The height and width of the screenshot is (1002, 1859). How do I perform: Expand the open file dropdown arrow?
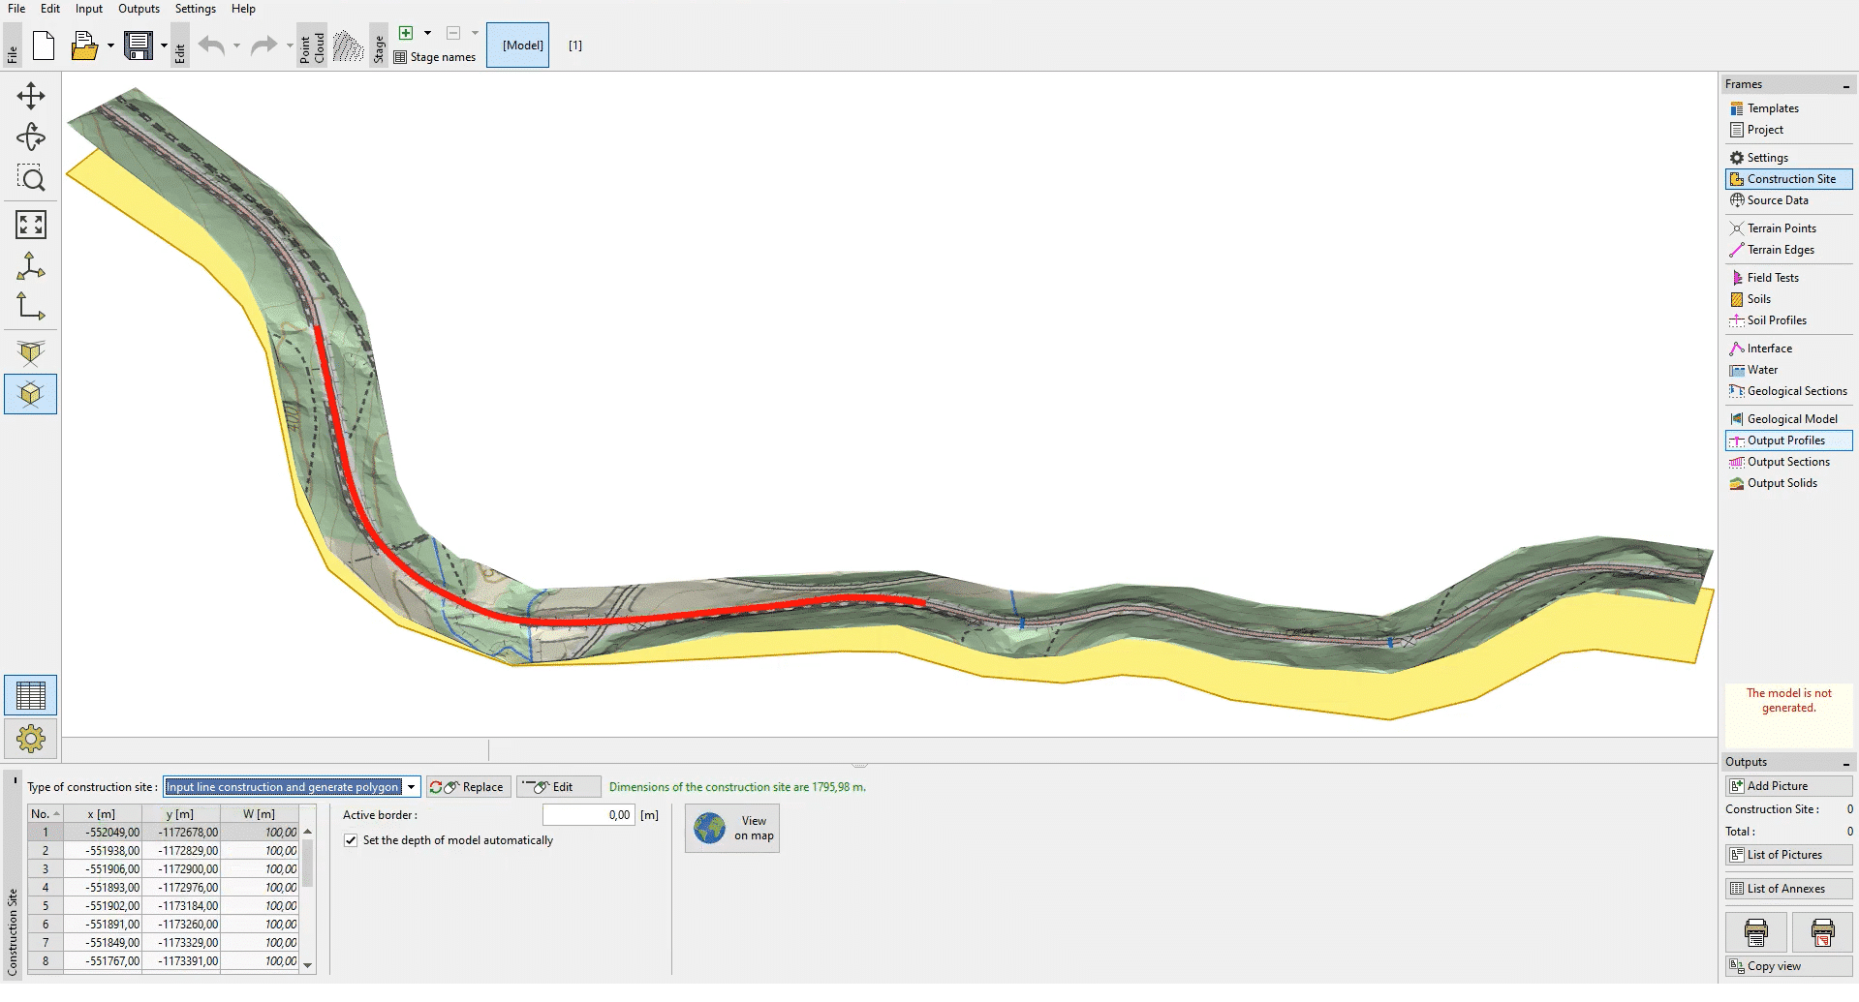(x=110, y=46)
